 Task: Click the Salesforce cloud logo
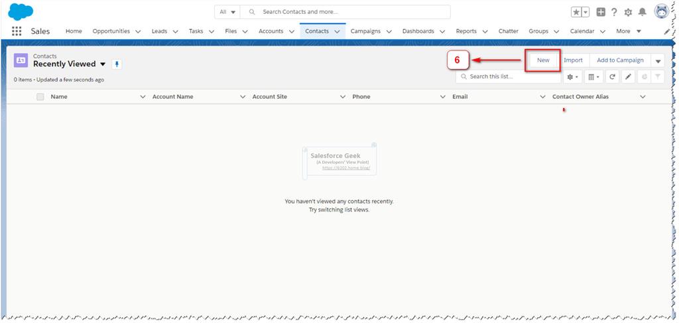coord(21,12)
